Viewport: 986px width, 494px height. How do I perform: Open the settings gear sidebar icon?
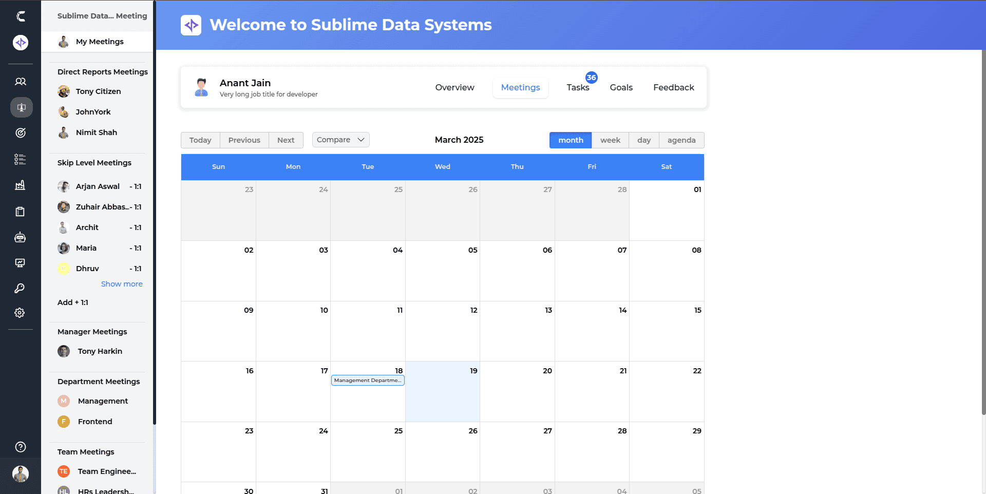(x=20, y=313)
